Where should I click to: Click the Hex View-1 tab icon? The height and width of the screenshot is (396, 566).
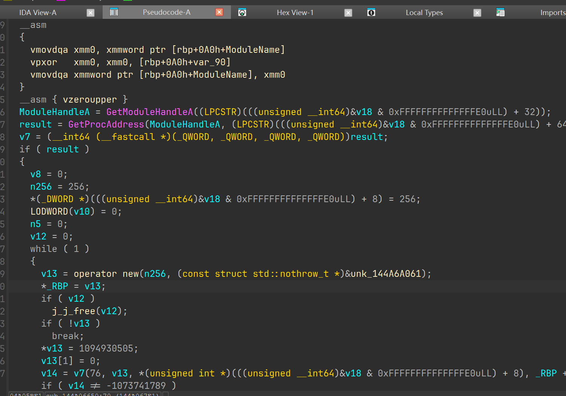pos(242,12)
